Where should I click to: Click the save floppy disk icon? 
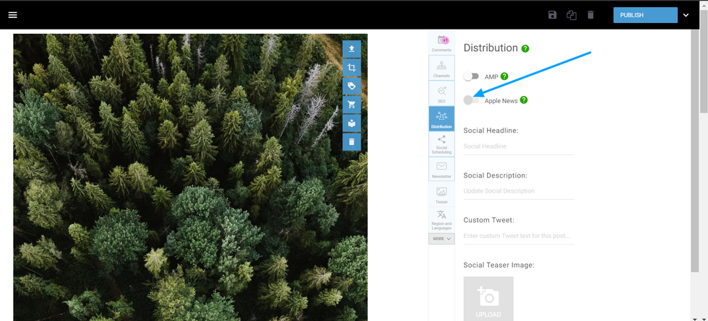[553, 15]
